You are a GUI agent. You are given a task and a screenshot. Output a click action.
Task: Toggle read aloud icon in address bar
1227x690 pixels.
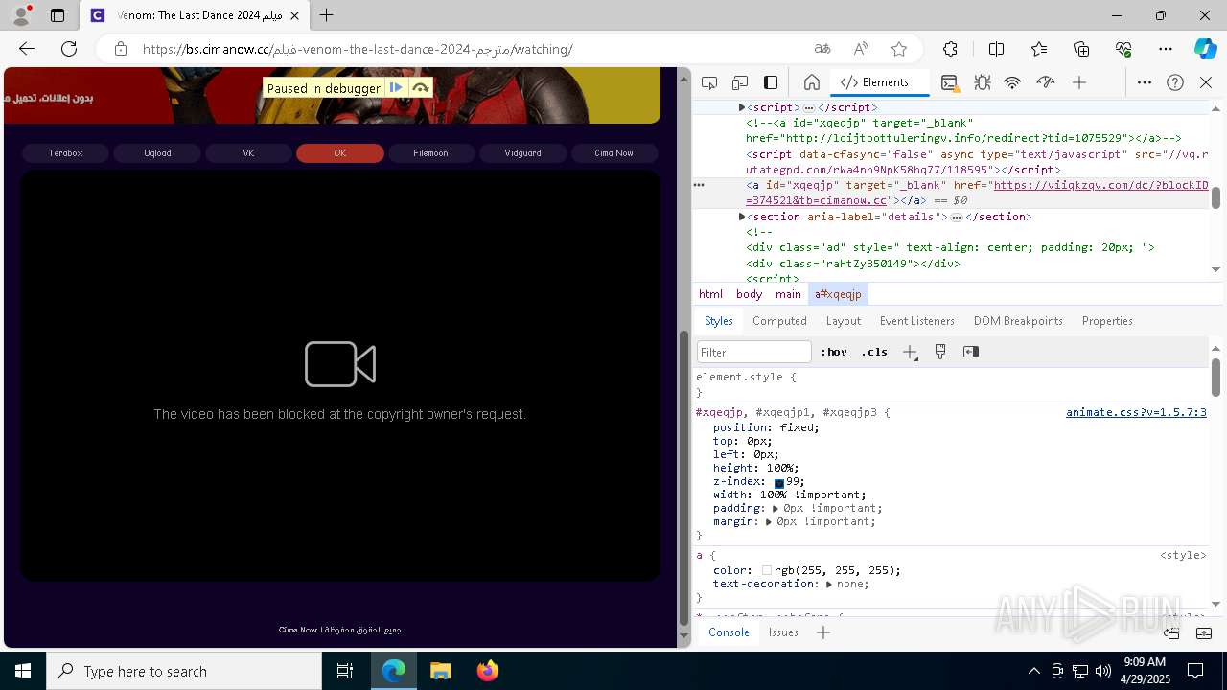pyautogui.click(x=861, y=49)
